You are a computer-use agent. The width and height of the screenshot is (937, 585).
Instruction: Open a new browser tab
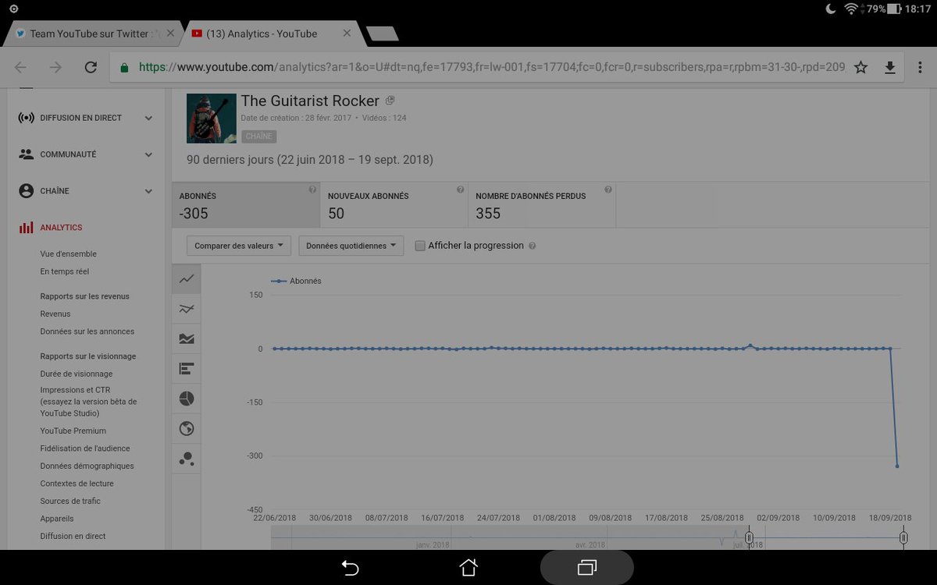pos(382,34)
